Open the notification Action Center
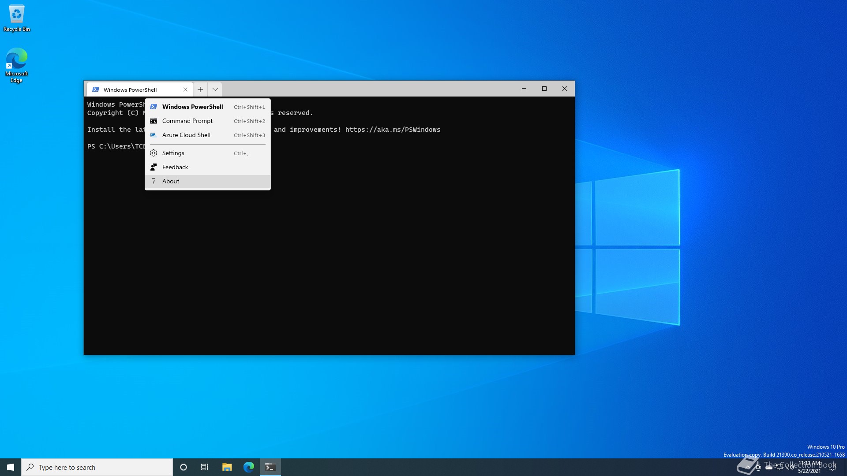The height and width of the screenshot is (476, 847). coord(832,467)
